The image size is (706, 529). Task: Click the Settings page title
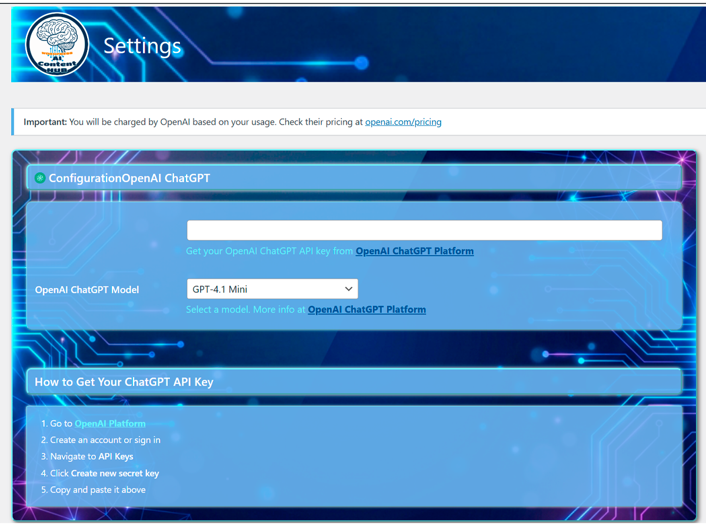point(142,46)
